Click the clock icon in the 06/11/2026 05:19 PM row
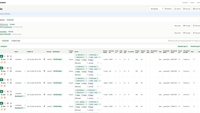The width and height of the screenshot is (200, 113). click(x=11, y=68)
